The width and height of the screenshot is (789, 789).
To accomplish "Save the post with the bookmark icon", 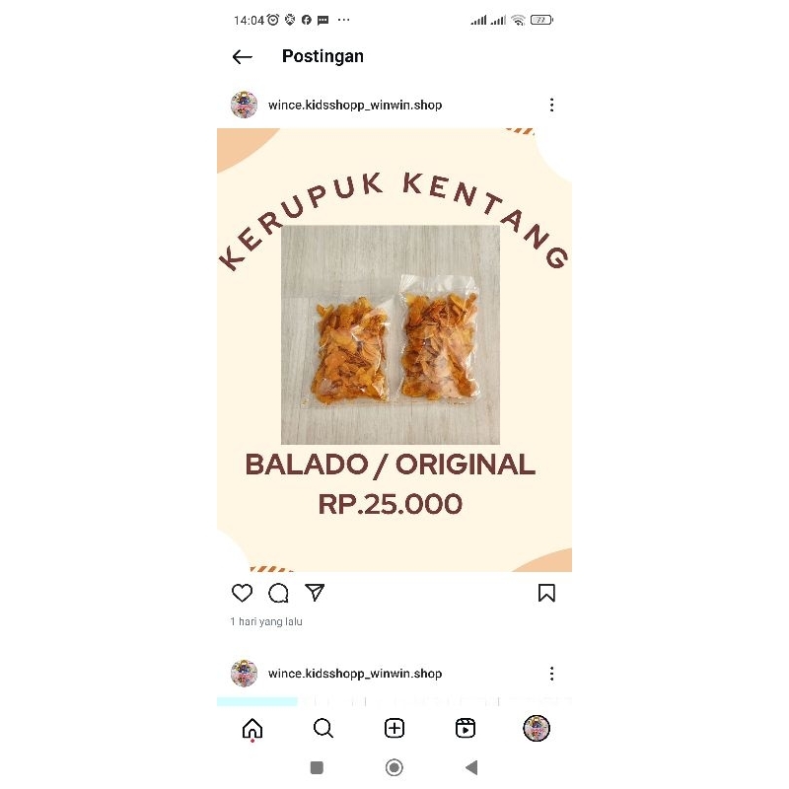I will [546, 593].
